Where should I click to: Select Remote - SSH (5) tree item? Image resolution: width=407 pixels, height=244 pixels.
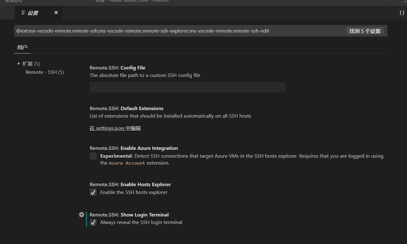45,72
